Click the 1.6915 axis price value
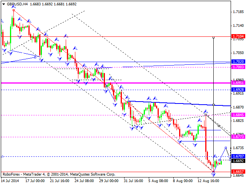This screenshot has height=184, width=246. point(238,94)
